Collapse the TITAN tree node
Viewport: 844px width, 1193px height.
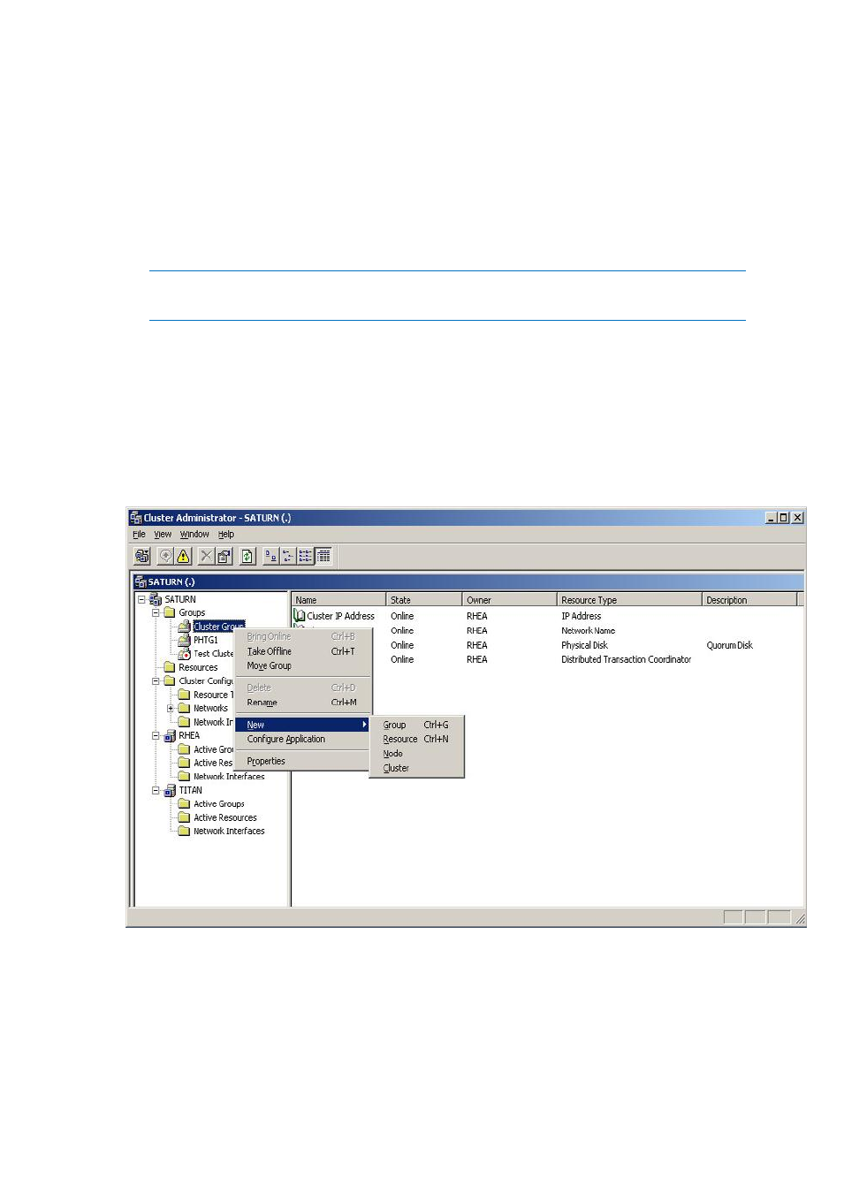[156, 790]
